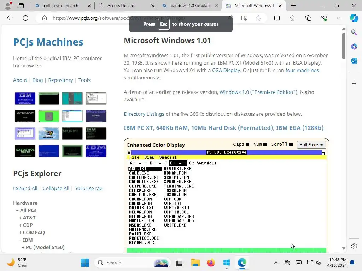Select REVERSI.EXE in the file list

pos(177,169)
